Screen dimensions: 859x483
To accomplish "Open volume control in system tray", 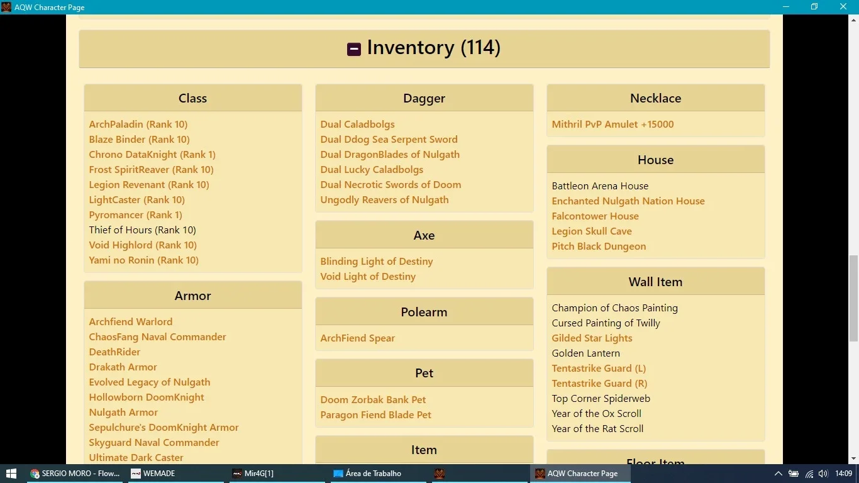I will (823, 474).
